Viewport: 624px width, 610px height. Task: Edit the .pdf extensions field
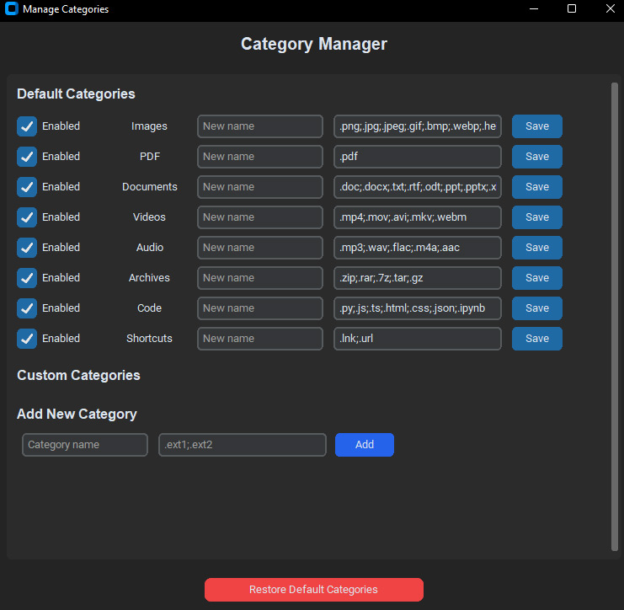[418, 157]
